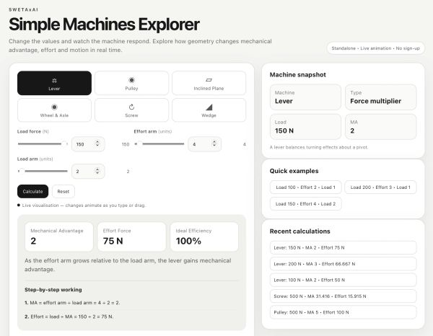Screen dimensions: 433x336
Task: Click the Machine snapshot heading
Action: tap(297, 75)
